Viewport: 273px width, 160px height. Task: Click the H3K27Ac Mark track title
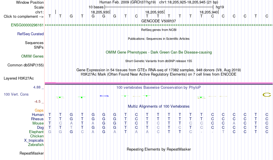[159, 74]
